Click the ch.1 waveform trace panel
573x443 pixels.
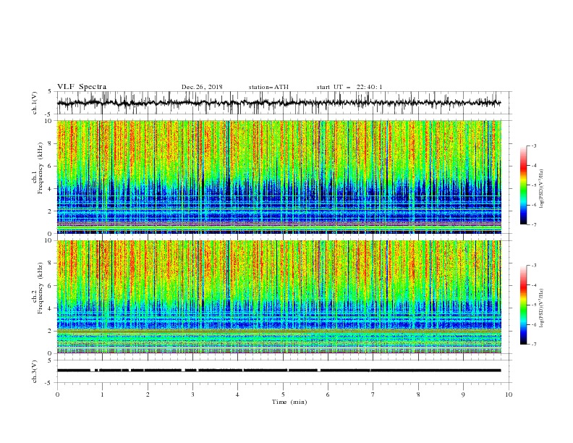(284, 103)
